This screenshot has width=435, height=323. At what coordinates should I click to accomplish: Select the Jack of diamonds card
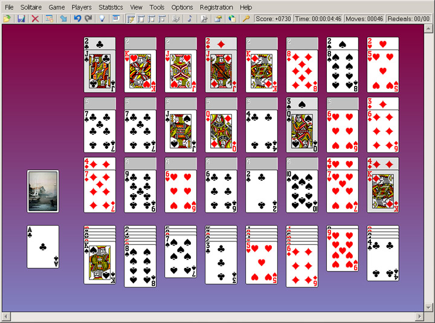[221, 71]
